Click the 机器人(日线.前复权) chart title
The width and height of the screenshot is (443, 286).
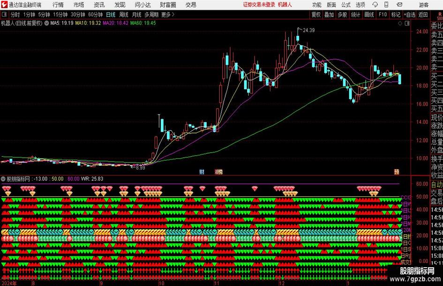22,23
